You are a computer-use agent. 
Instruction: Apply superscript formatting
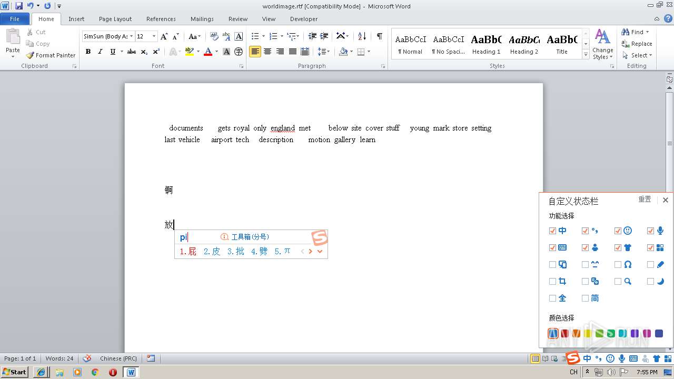point(156,52)
